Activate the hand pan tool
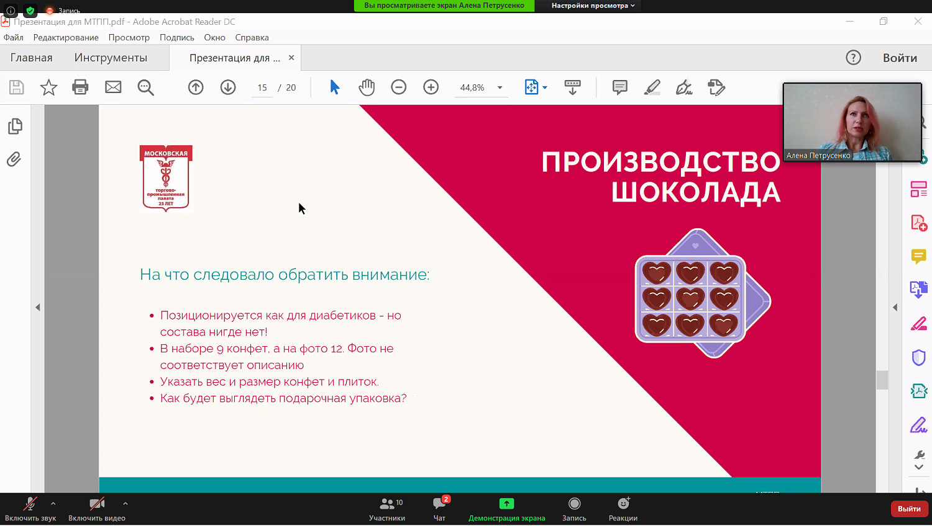The image size is (932, 526). (367, 87)
